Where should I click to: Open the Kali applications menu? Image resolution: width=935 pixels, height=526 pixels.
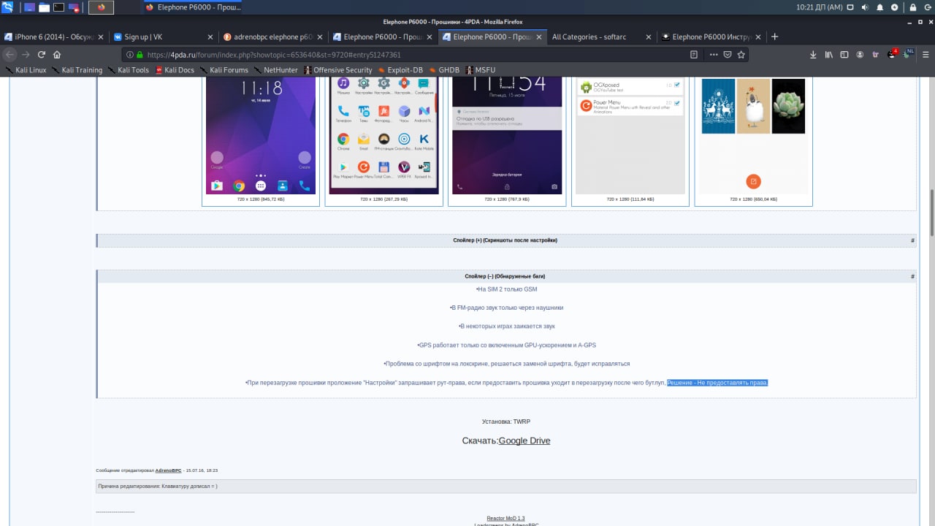tap(7, 7)
